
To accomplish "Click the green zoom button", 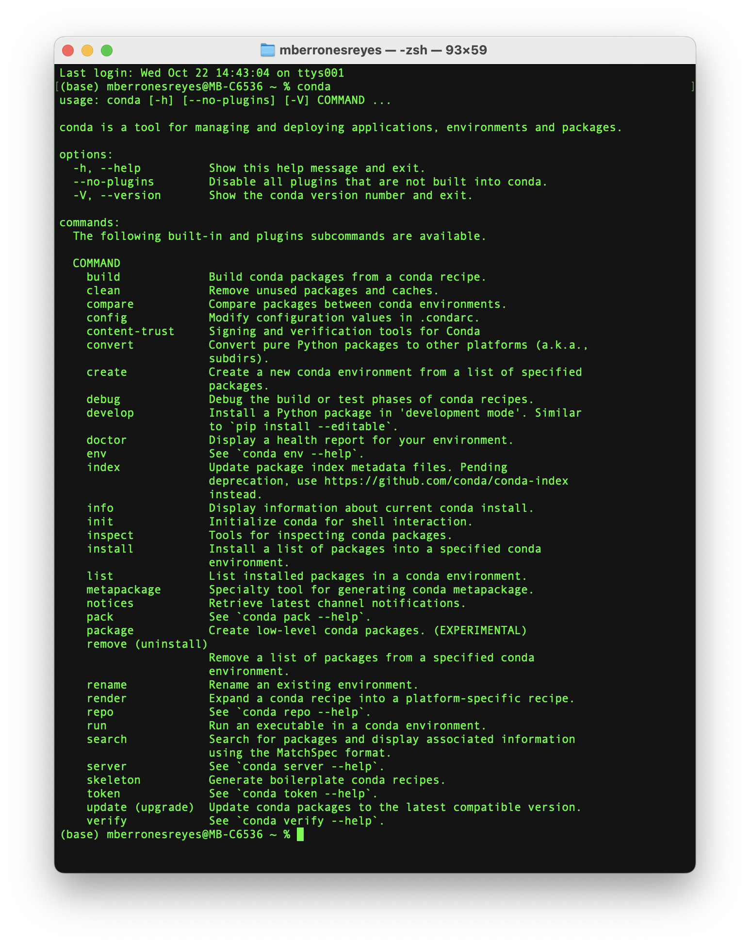I will tap(106, 50).
